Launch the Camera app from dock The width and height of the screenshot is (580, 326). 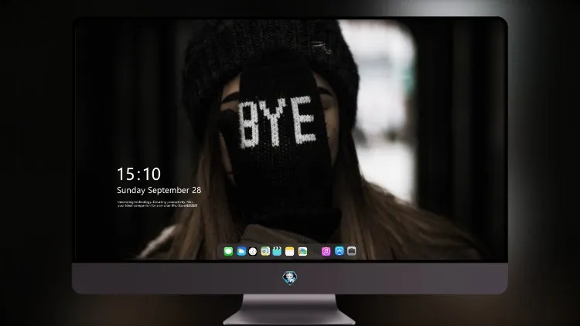(351, 251)
